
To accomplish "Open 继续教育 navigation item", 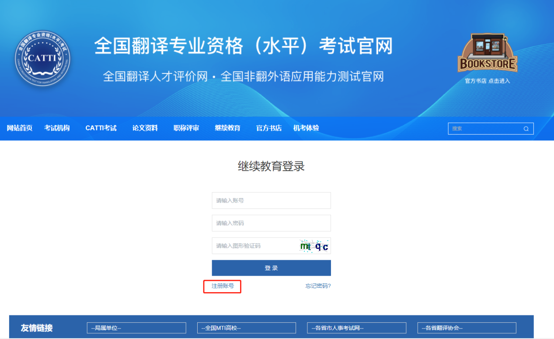I will pyautogui.click(x=227, y=128).
